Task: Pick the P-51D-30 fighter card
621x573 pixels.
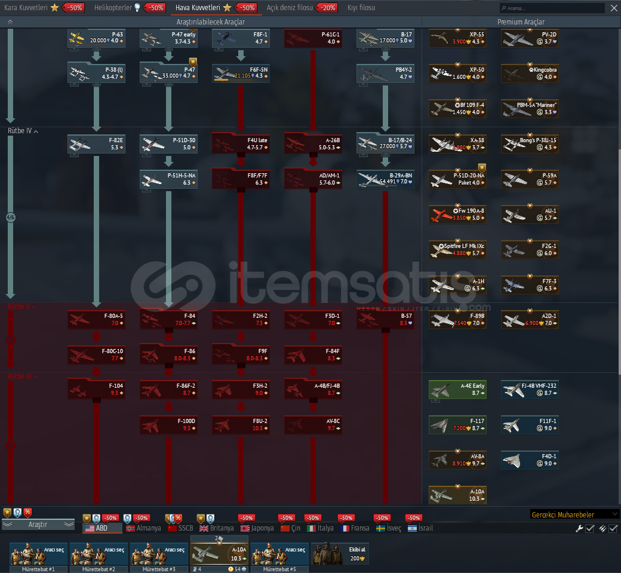Action: pos(169,144)
